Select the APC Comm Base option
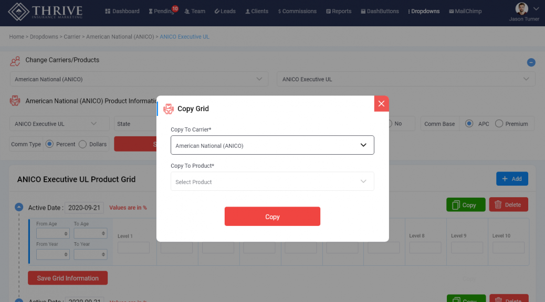 pos(469,124)
